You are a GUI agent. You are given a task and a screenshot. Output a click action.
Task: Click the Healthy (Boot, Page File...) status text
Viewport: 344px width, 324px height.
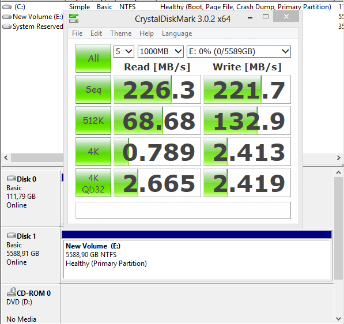coord(245,7)
